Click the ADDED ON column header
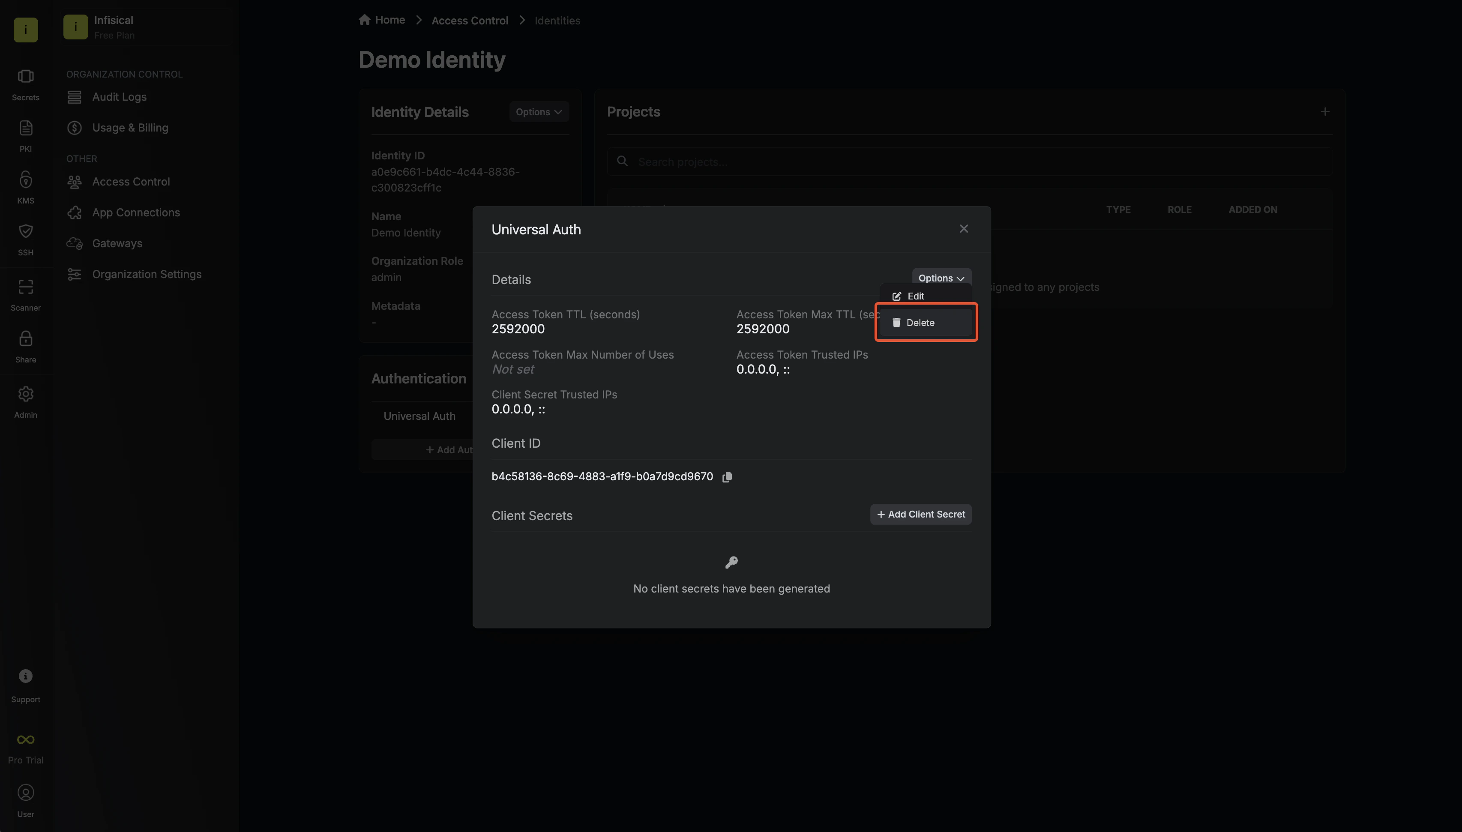Viewport: 1462px width, 832px height. (1253, 210)
